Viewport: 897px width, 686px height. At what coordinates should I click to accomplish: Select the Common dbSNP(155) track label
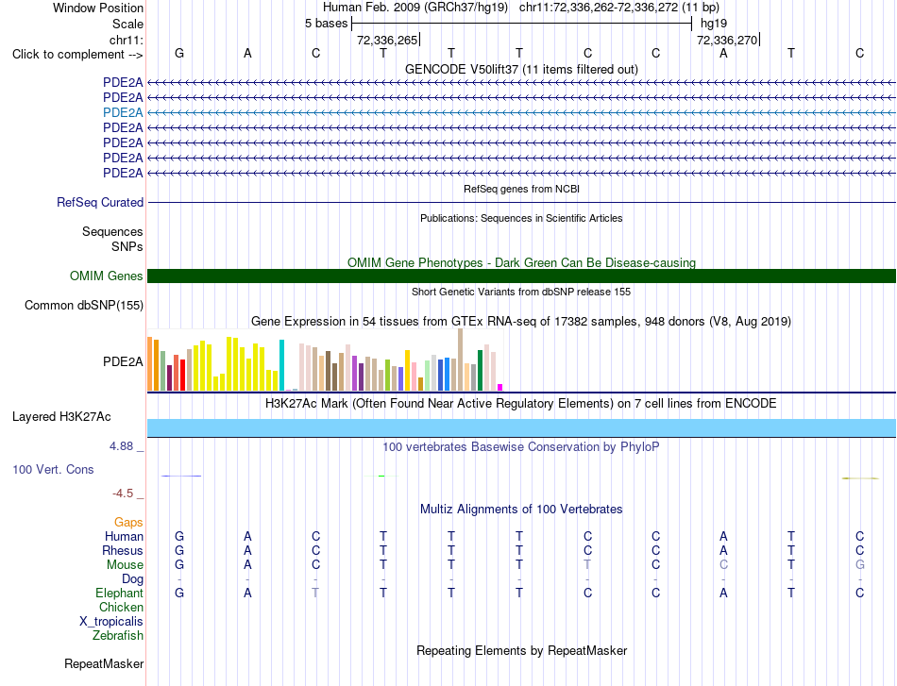pos(84,306)
